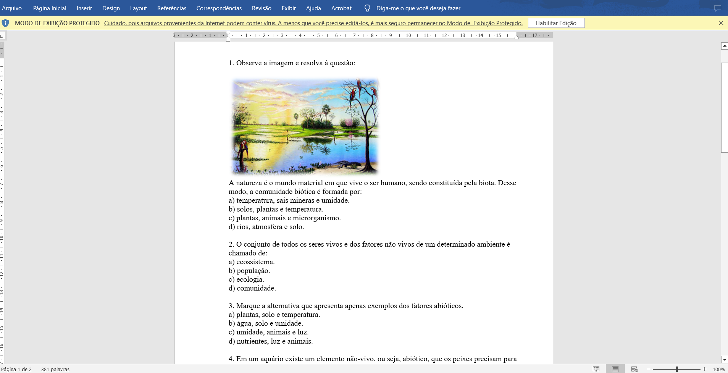The image size is (728, 373).
Task: Click option 'a) temperatura, sais mineras e umidade.'
Action: [289, 200]
